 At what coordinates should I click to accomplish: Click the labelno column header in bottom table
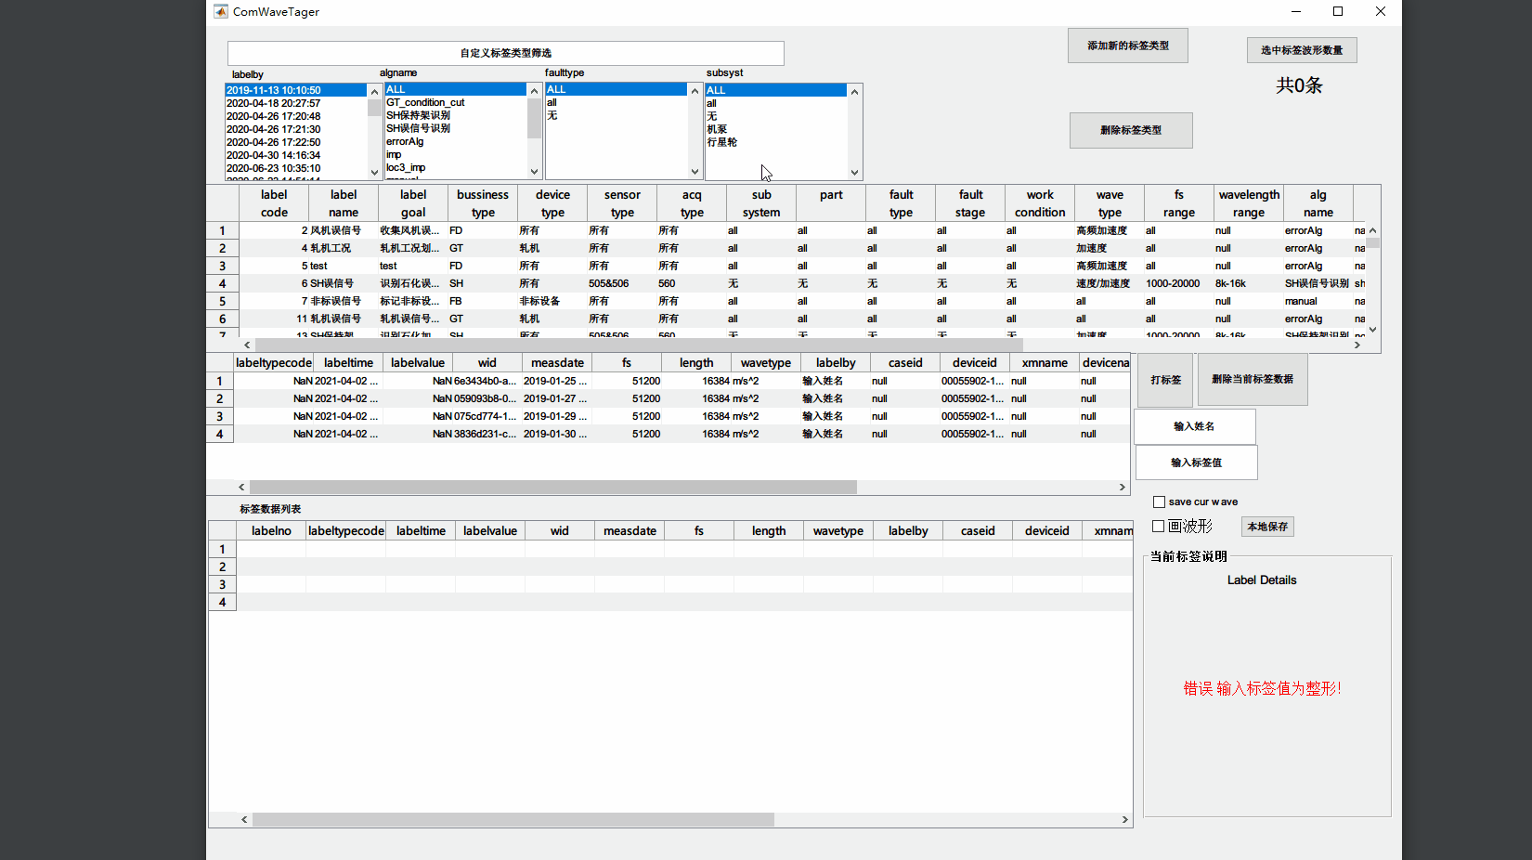pyautogui.click(x=271, y=531)
